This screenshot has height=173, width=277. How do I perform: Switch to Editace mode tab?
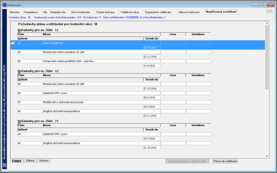(30, 161)
